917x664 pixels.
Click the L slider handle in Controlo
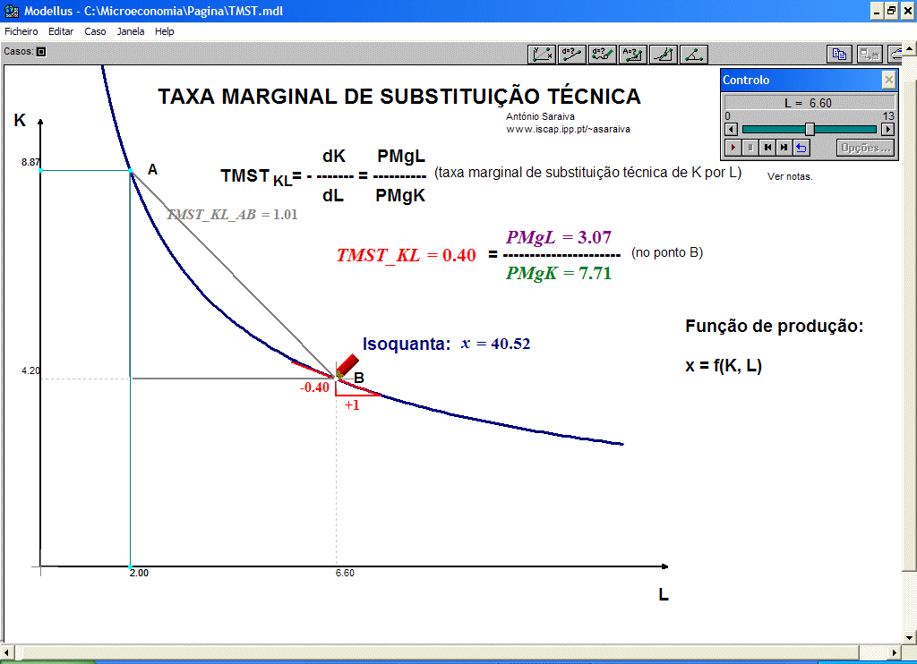[810, 129]
